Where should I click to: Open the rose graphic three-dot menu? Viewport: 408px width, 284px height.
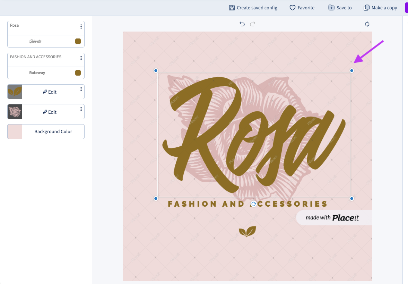[81, 109]
